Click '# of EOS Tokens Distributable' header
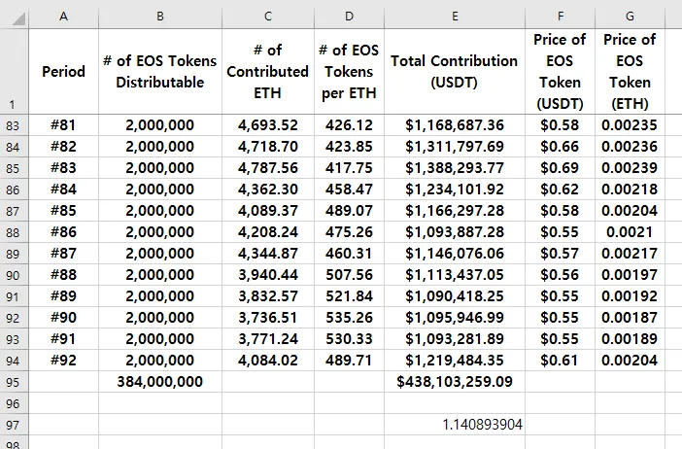 (x=160, y=71)
